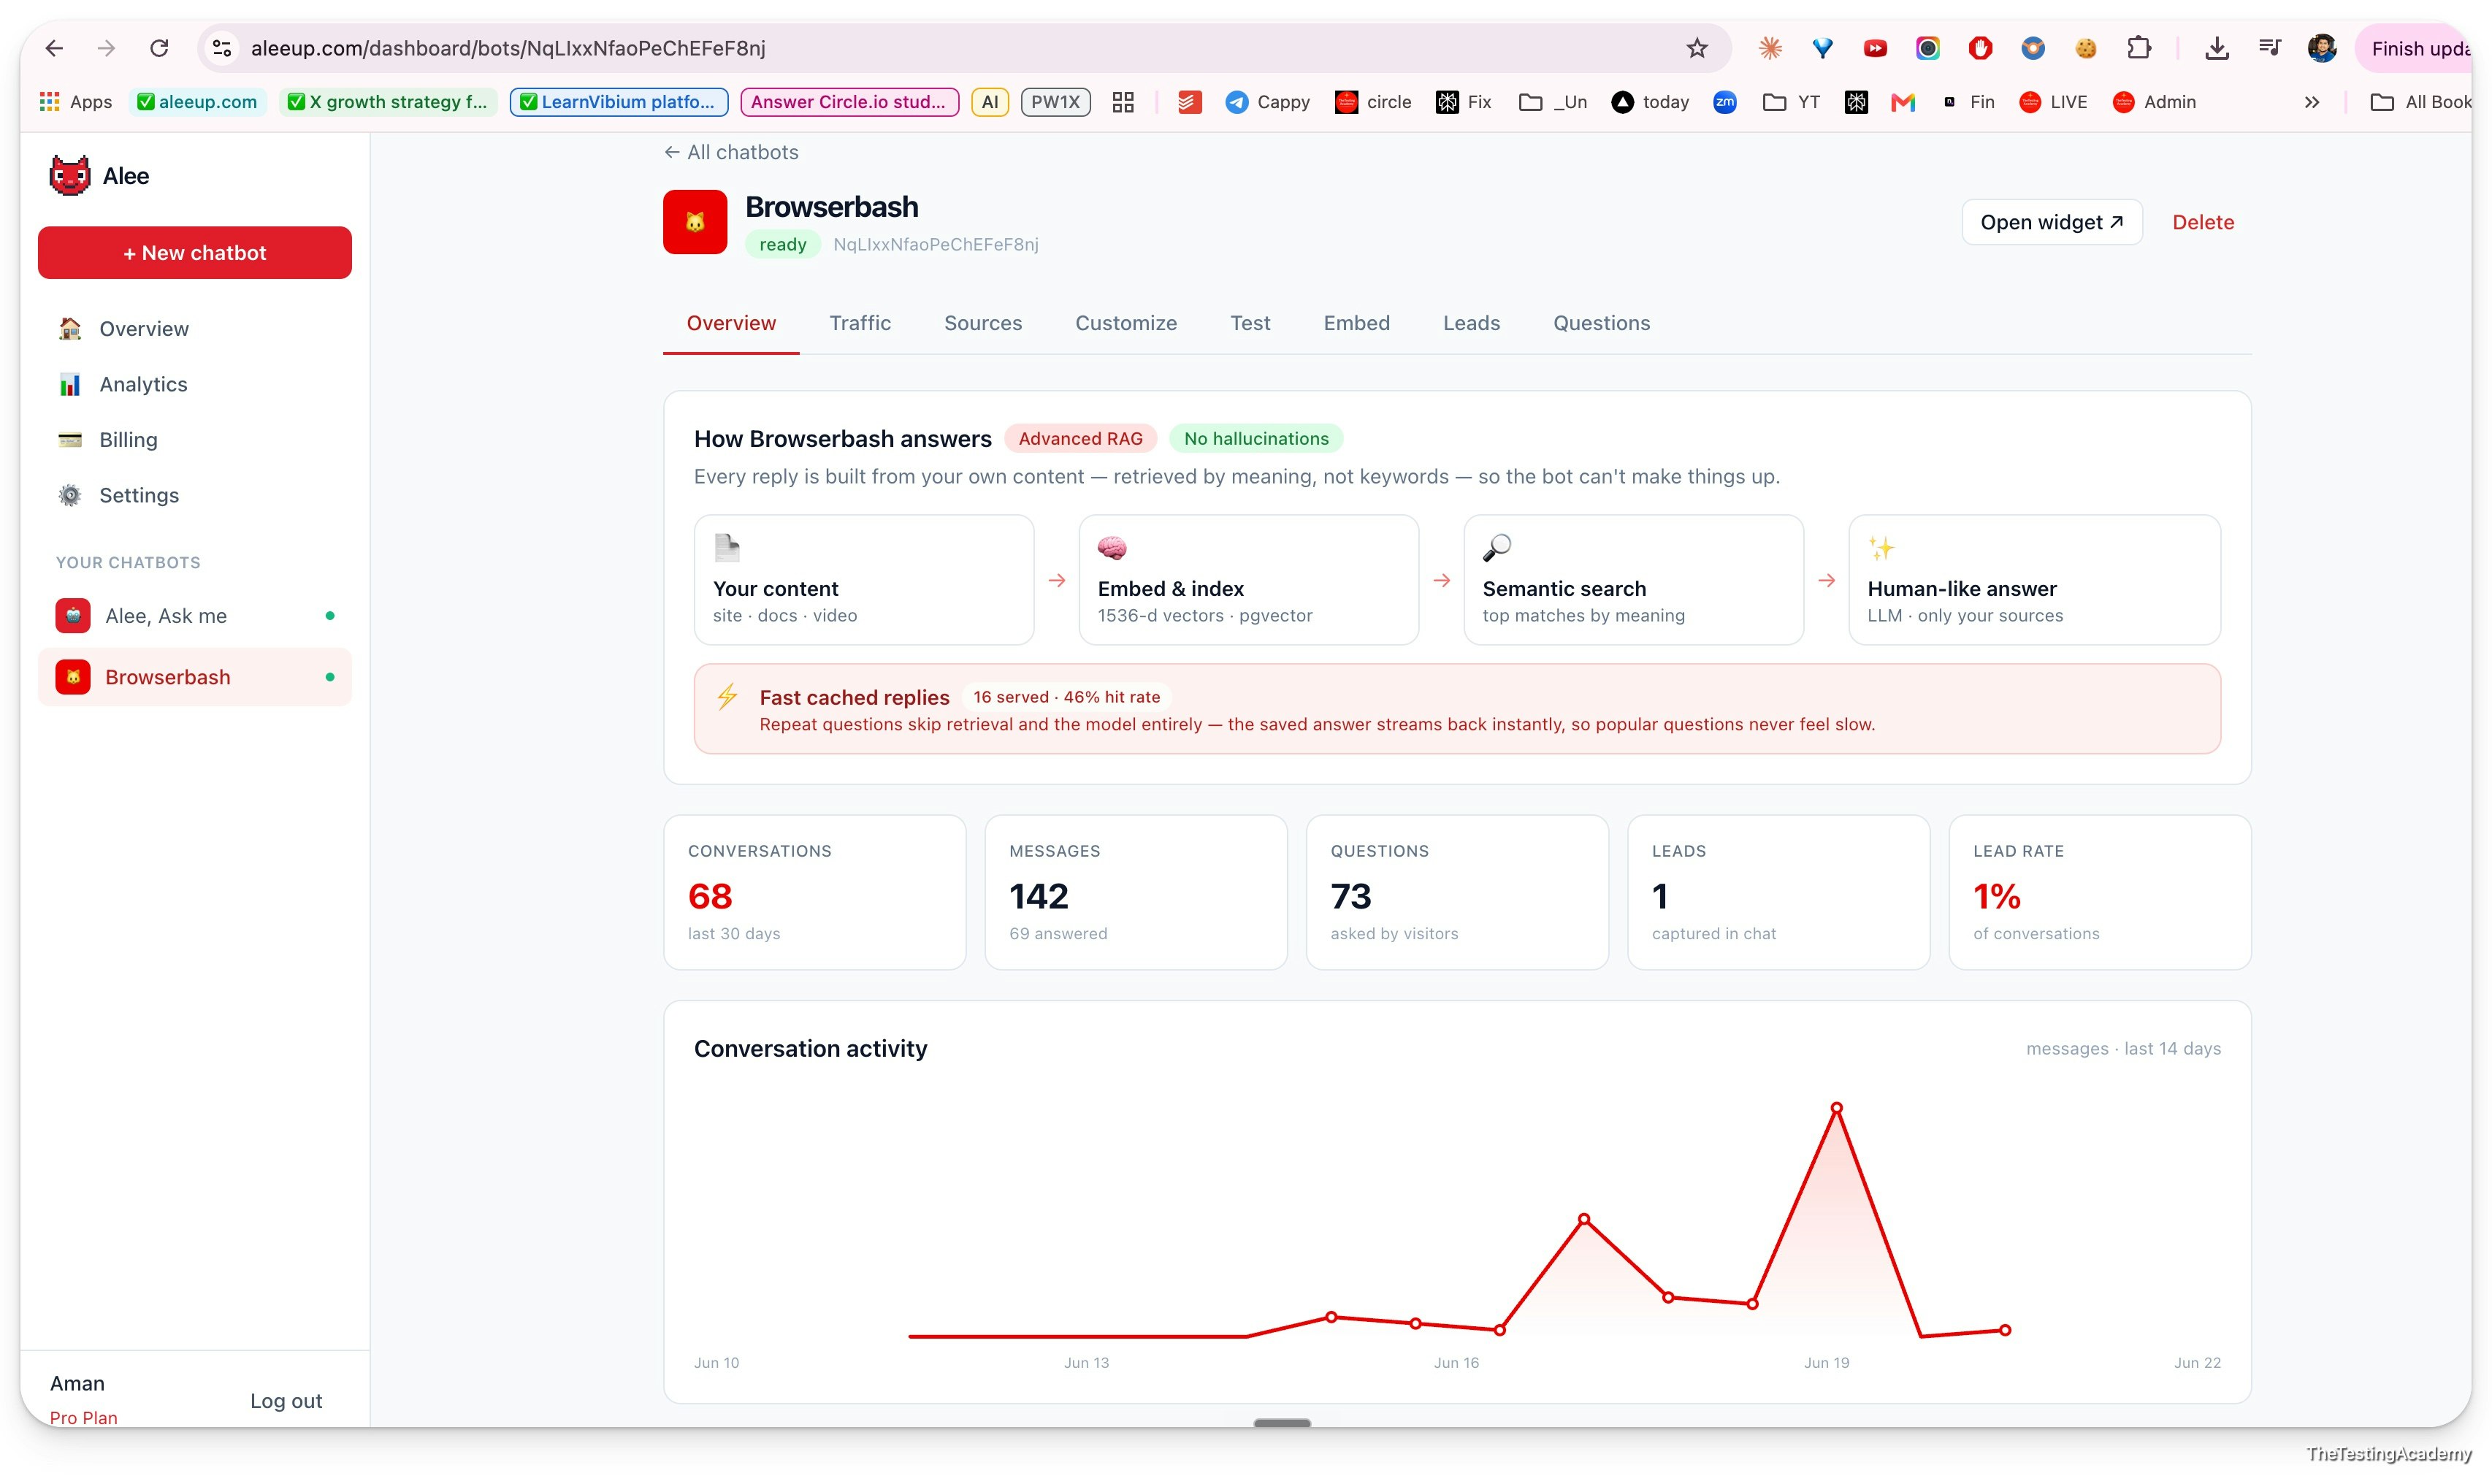Click the Jun 19 peak chart point
The width and height of the screenshot is (2492, 1484).
tap(1836, 1107)
